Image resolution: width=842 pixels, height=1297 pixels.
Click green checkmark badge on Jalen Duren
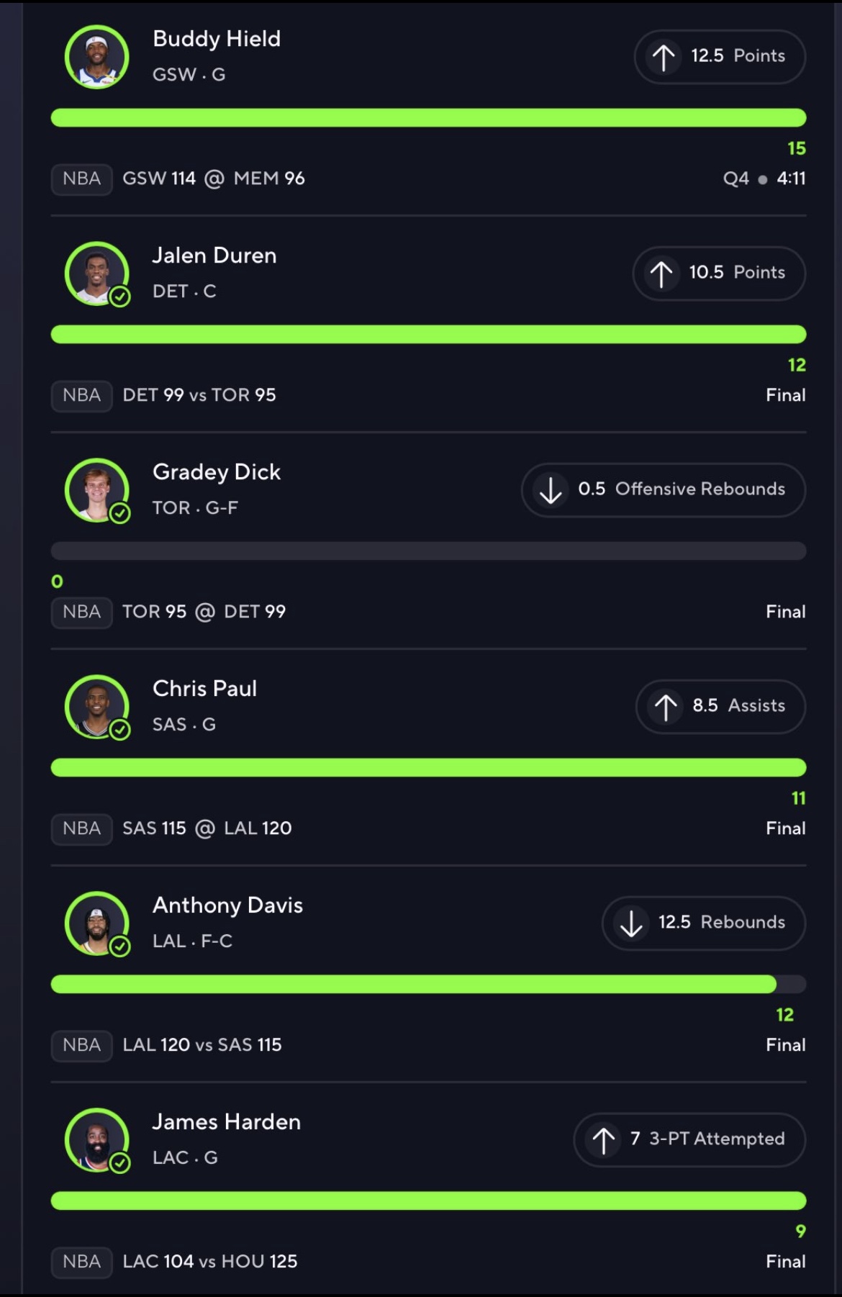click(x=120, y=297)
